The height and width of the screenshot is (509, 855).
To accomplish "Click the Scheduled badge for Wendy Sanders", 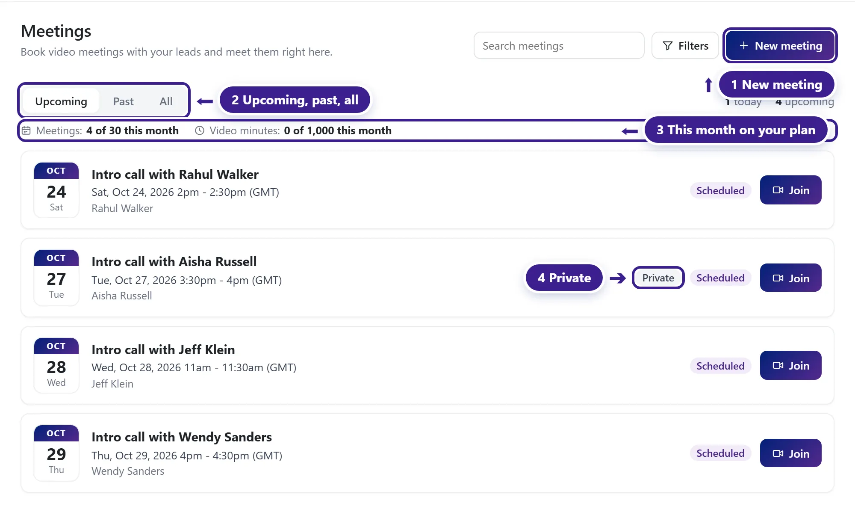I will click(720, 453).
